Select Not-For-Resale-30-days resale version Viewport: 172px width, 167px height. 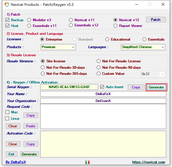[43, 68]
